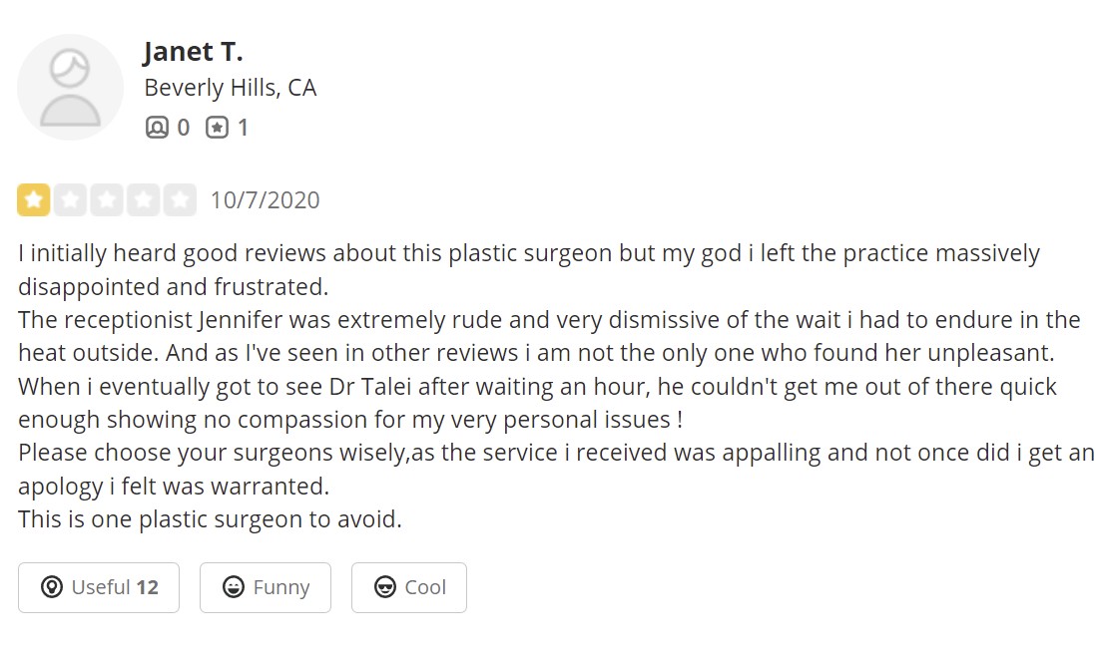Select the second gray rating star

point(70,199)
